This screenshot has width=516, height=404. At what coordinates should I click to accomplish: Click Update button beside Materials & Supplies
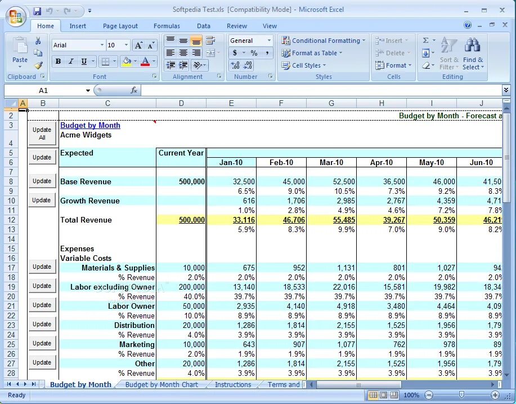click(x=42, y=267)
